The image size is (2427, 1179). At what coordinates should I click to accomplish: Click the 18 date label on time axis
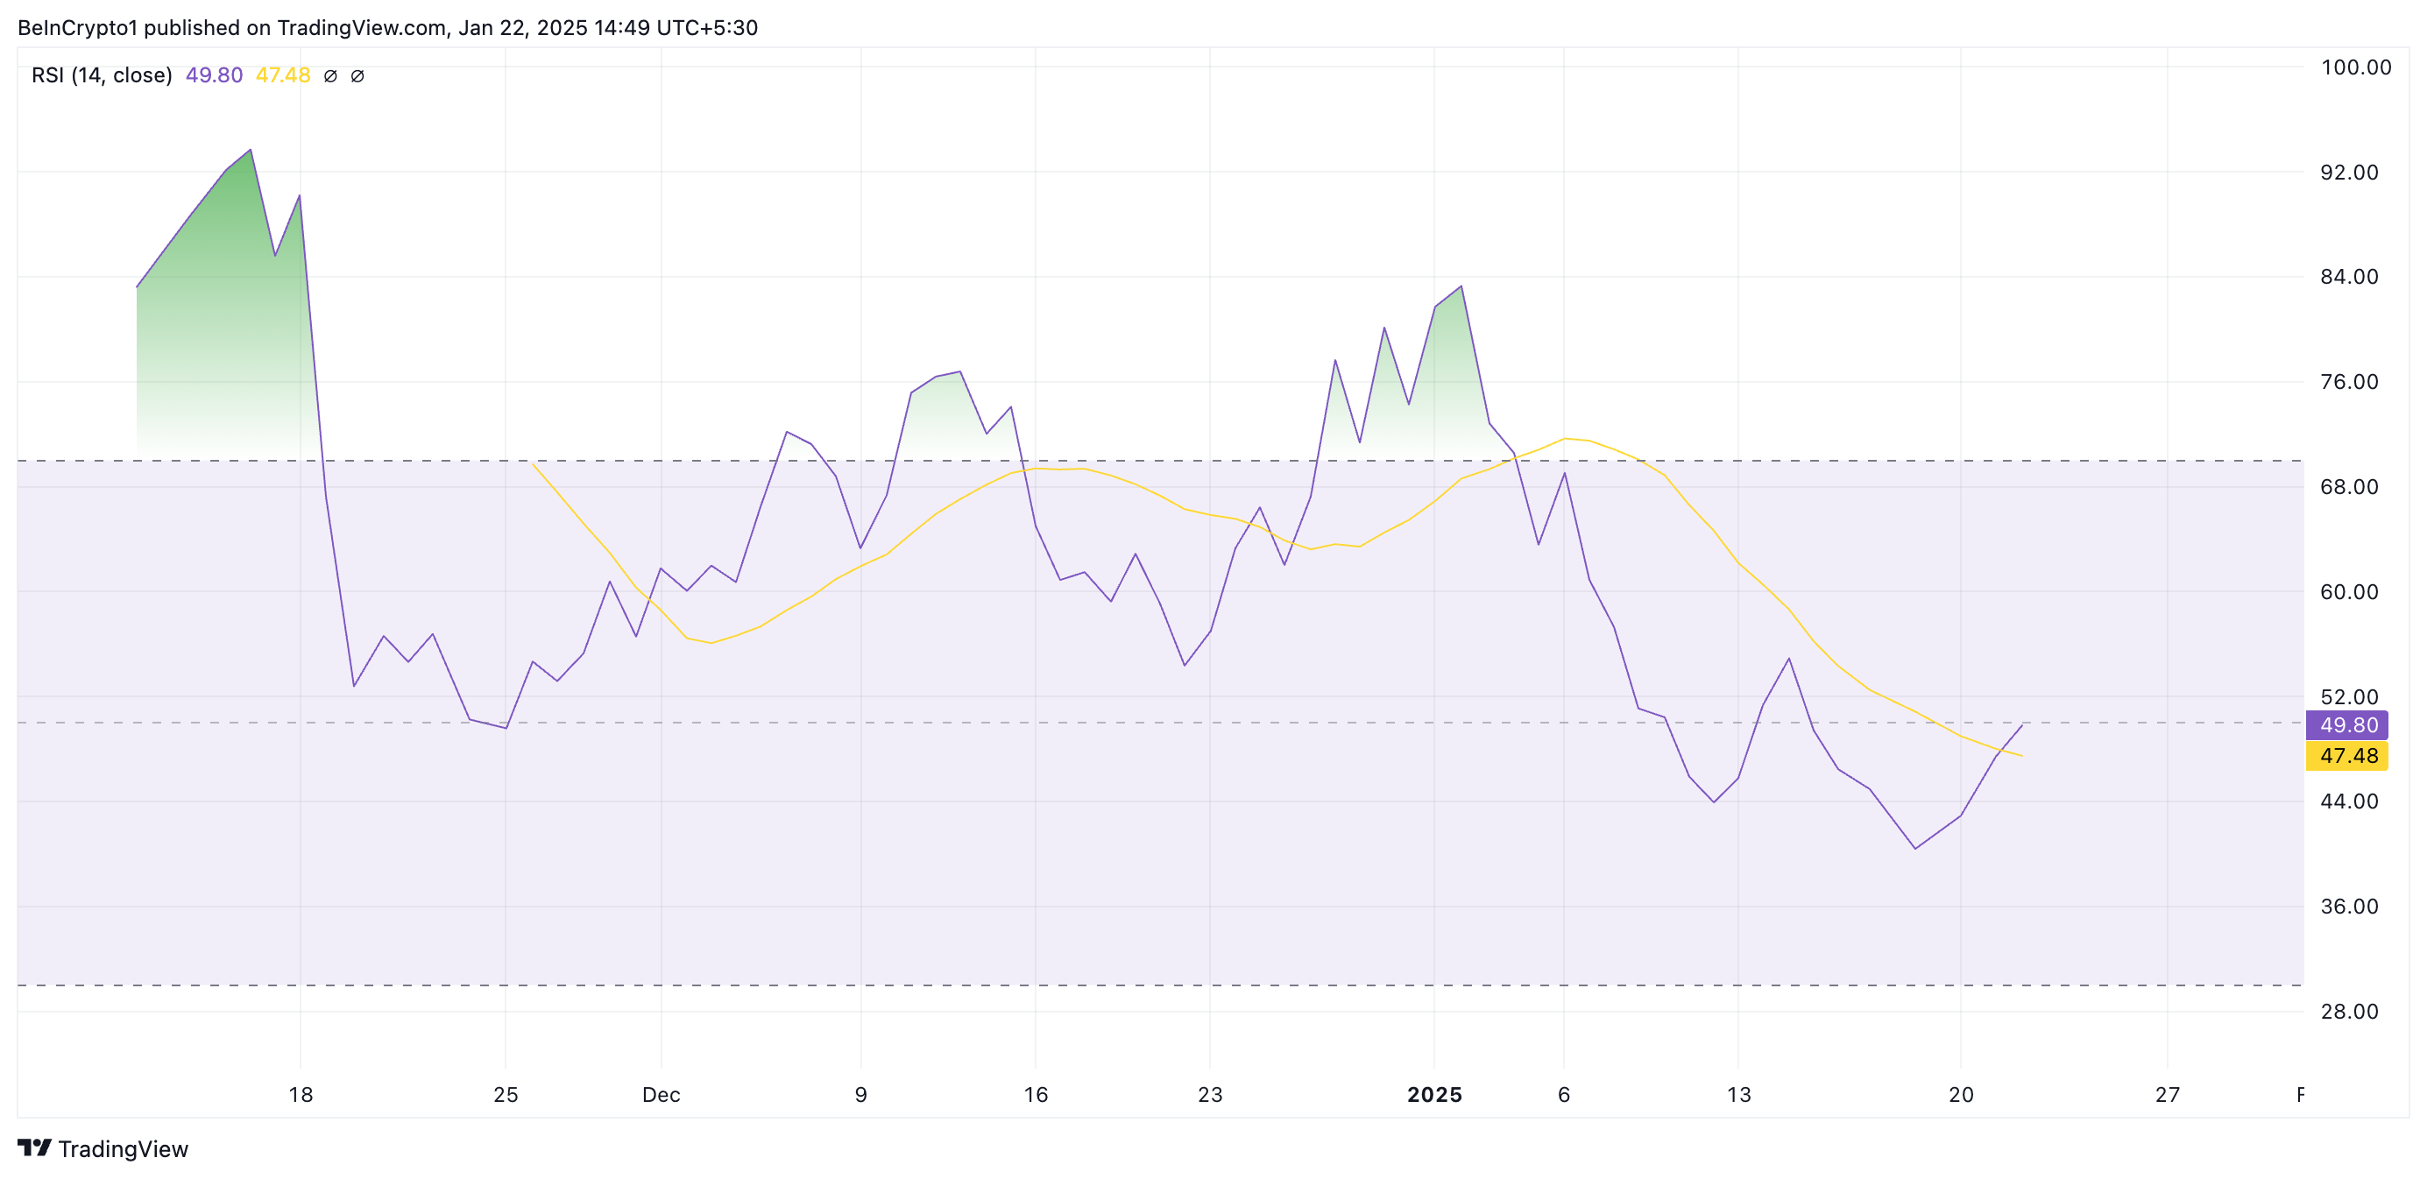[301, 1094]
